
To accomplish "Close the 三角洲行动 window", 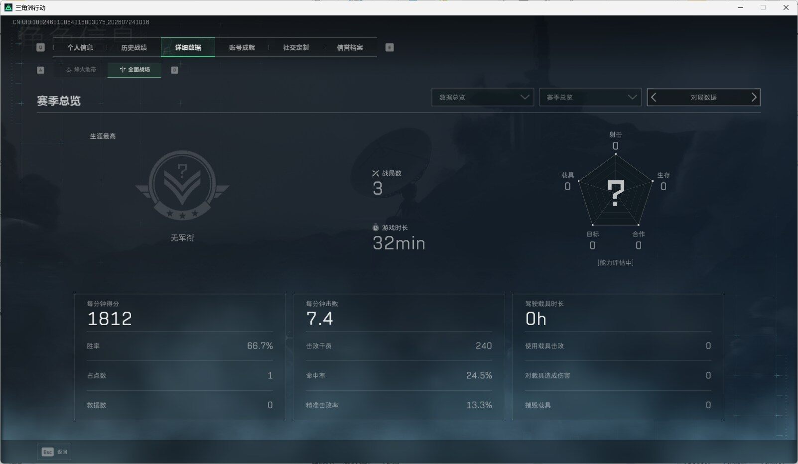I will pos(786,7).
